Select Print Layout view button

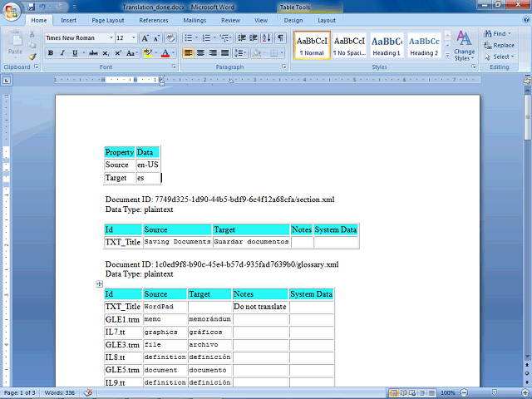coord(394,393)
